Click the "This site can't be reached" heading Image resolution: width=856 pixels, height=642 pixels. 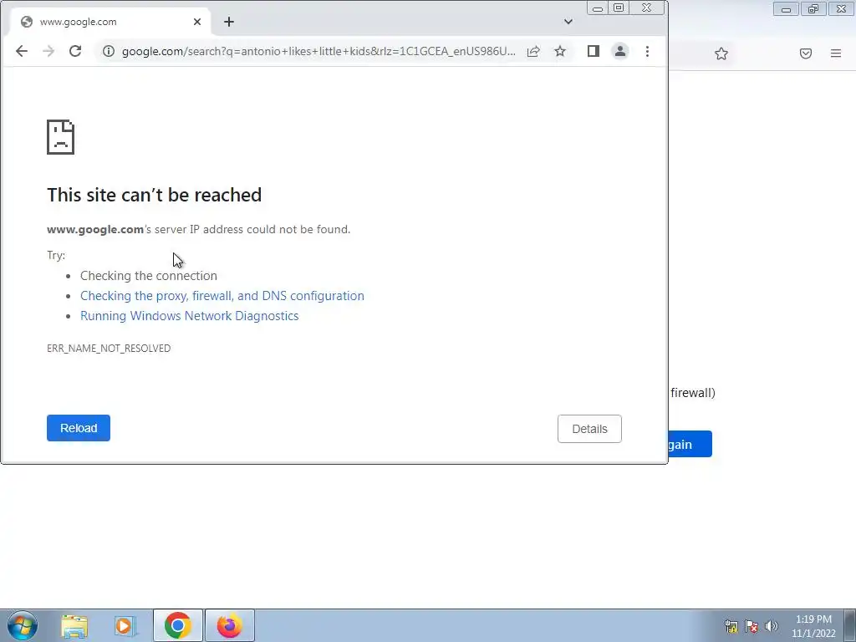[x=155, y=195]
